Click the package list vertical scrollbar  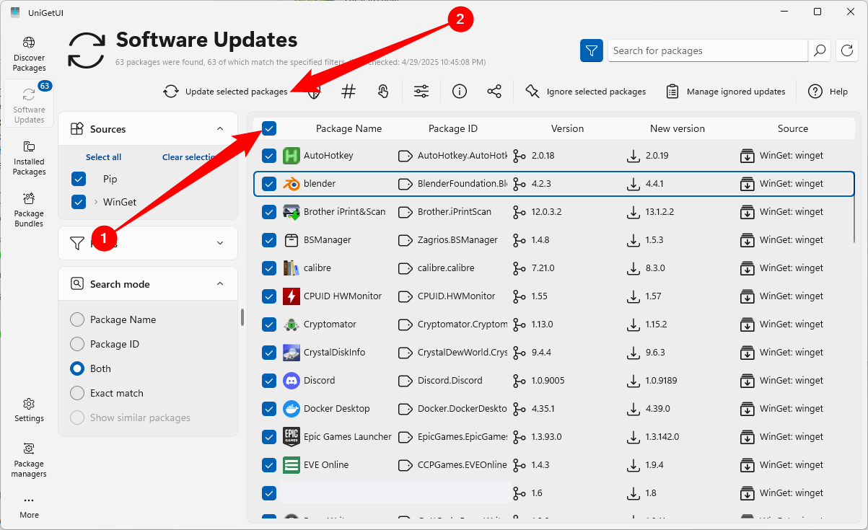click(856, 203)
